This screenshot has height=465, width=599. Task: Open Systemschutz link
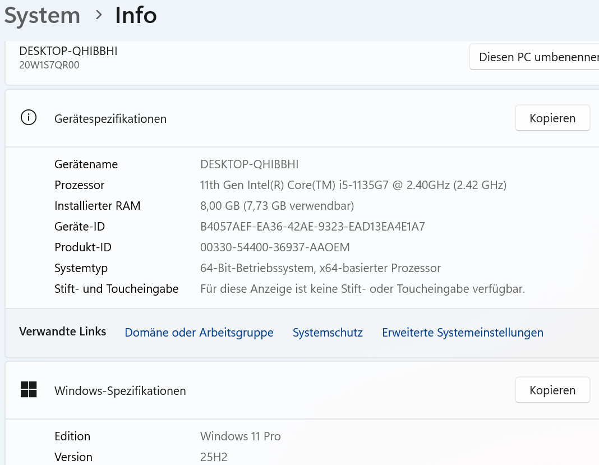click(x=328, y=333)
